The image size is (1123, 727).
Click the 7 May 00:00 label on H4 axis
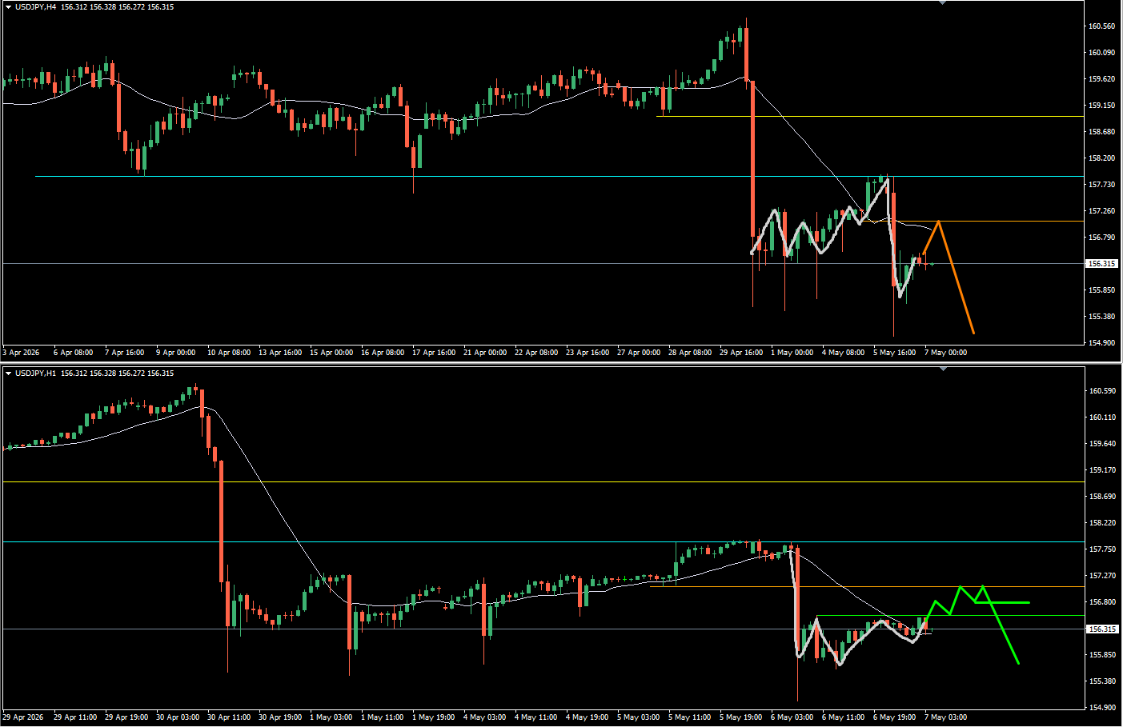click(945, 352)
